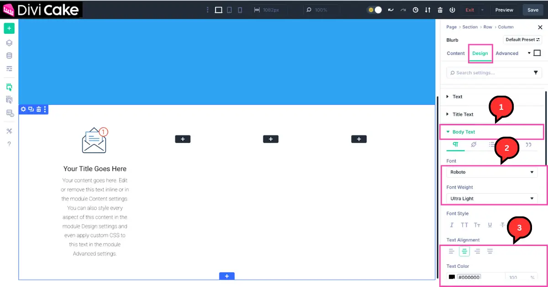This screenshot has height=287, width=548.
Task: Open the help question mark icon
Action: pyautogui.click(x=9, y=144)
